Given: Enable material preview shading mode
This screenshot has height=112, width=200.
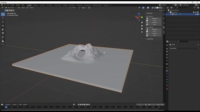Looking at the screenshot, I should point(159,8).
